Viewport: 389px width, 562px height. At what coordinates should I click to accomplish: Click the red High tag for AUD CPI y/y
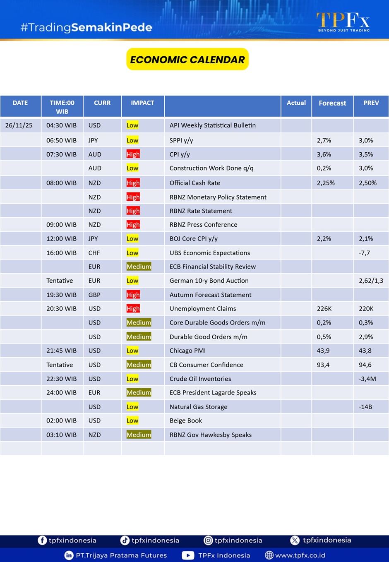point(133,154)
